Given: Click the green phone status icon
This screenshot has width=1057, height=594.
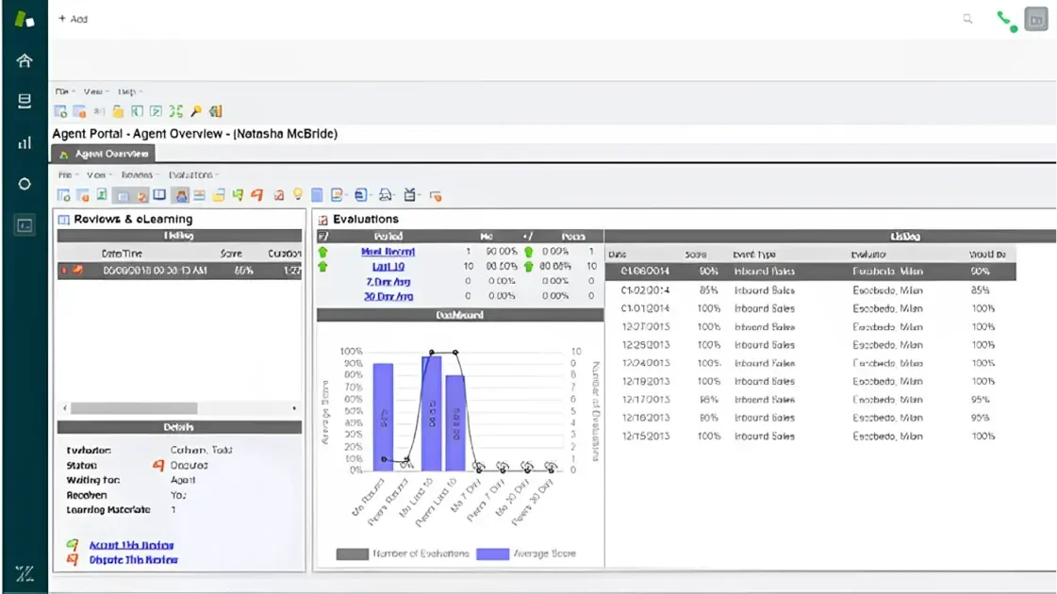Looking at the screenshot, I should pos(1006,20).
